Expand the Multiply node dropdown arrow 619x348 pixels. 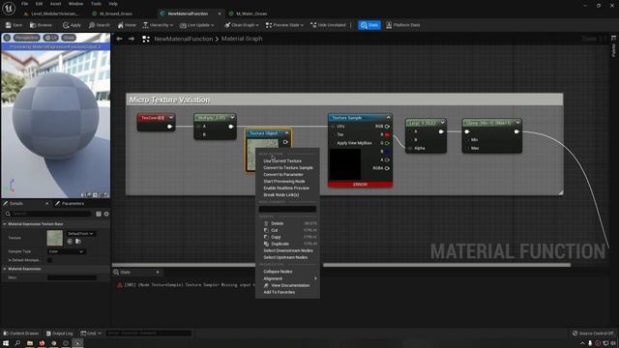coord(232,117)
